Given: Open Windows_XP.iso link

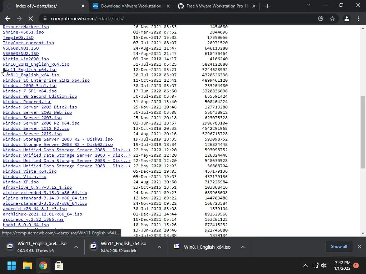Looking at the screenshot, I should click(21, 182).
